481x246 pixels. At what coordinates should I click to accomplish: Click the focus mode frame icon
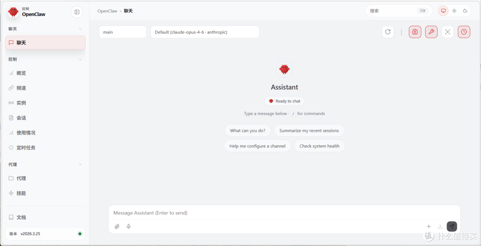click(448, 32)
